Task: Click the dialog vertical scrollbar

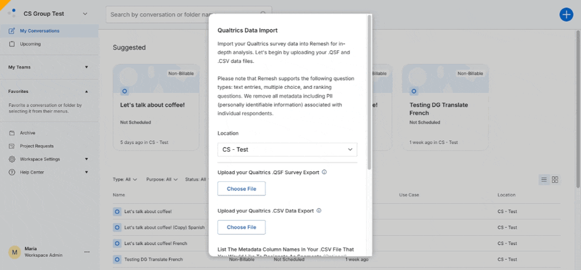Action: point(369,92)
